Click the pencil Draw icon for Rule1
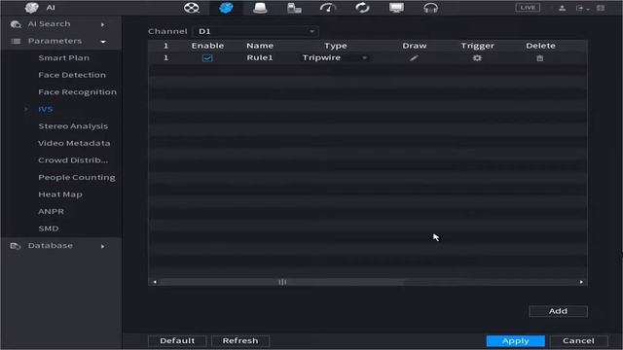Viewport: 623px width, 350px height. tap(414, 58)
